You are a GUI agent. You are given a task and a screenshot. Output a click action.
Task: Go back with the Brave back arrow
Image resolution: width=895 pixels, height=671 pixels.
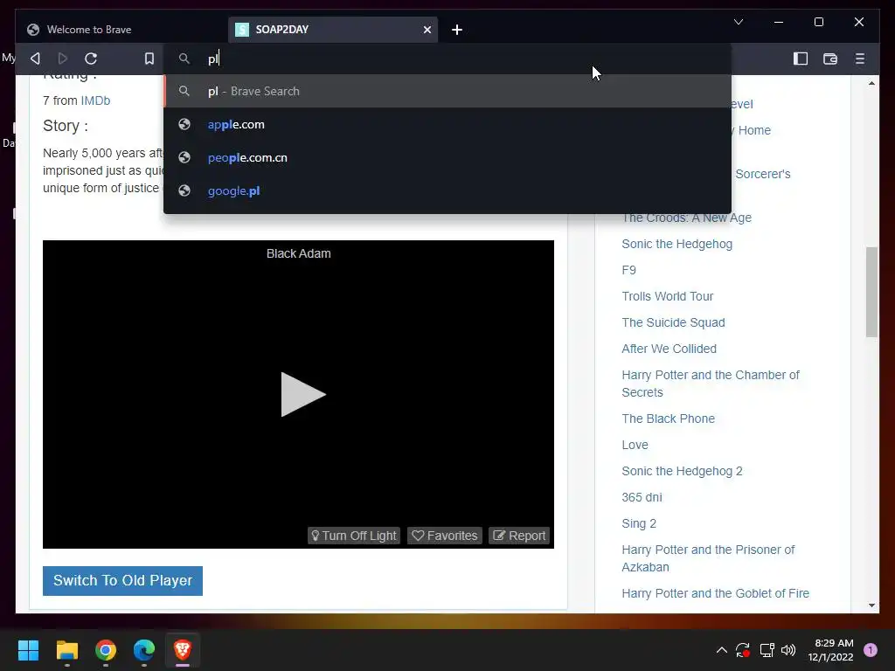(x=35, y=59)
